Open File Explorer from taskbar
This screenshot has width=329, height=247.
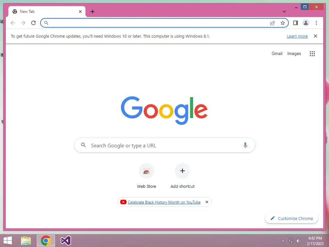[x=26, y=241]
